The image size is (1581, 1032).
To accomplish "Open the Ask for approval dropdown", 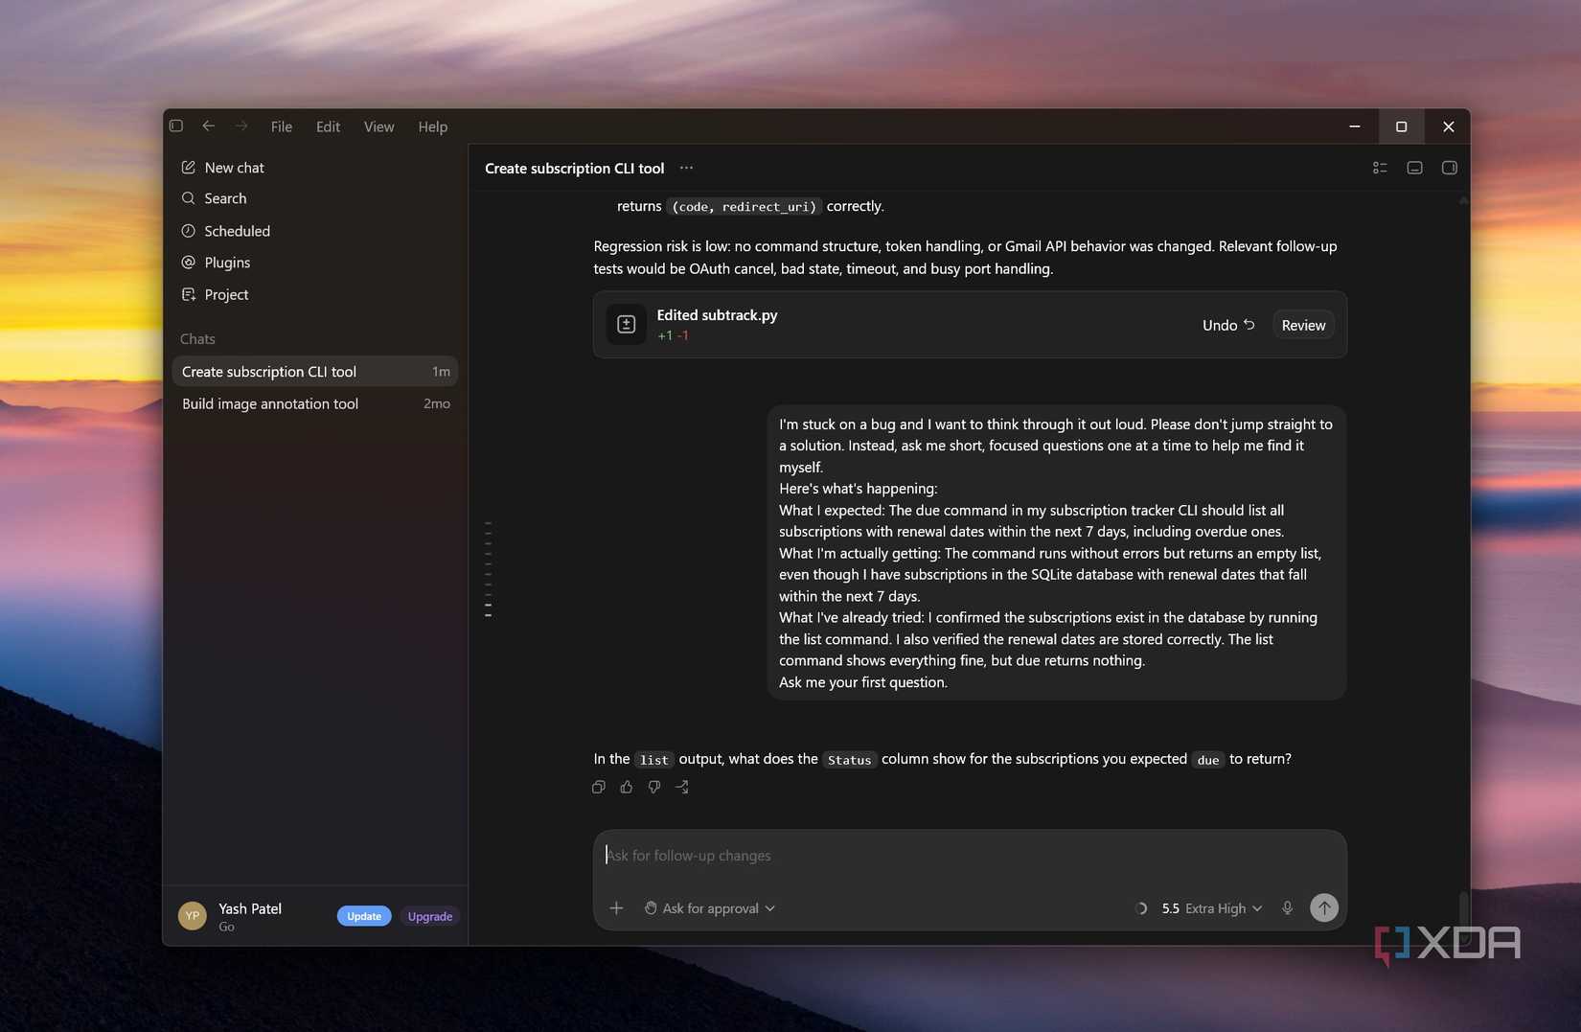I will point(709,908).
